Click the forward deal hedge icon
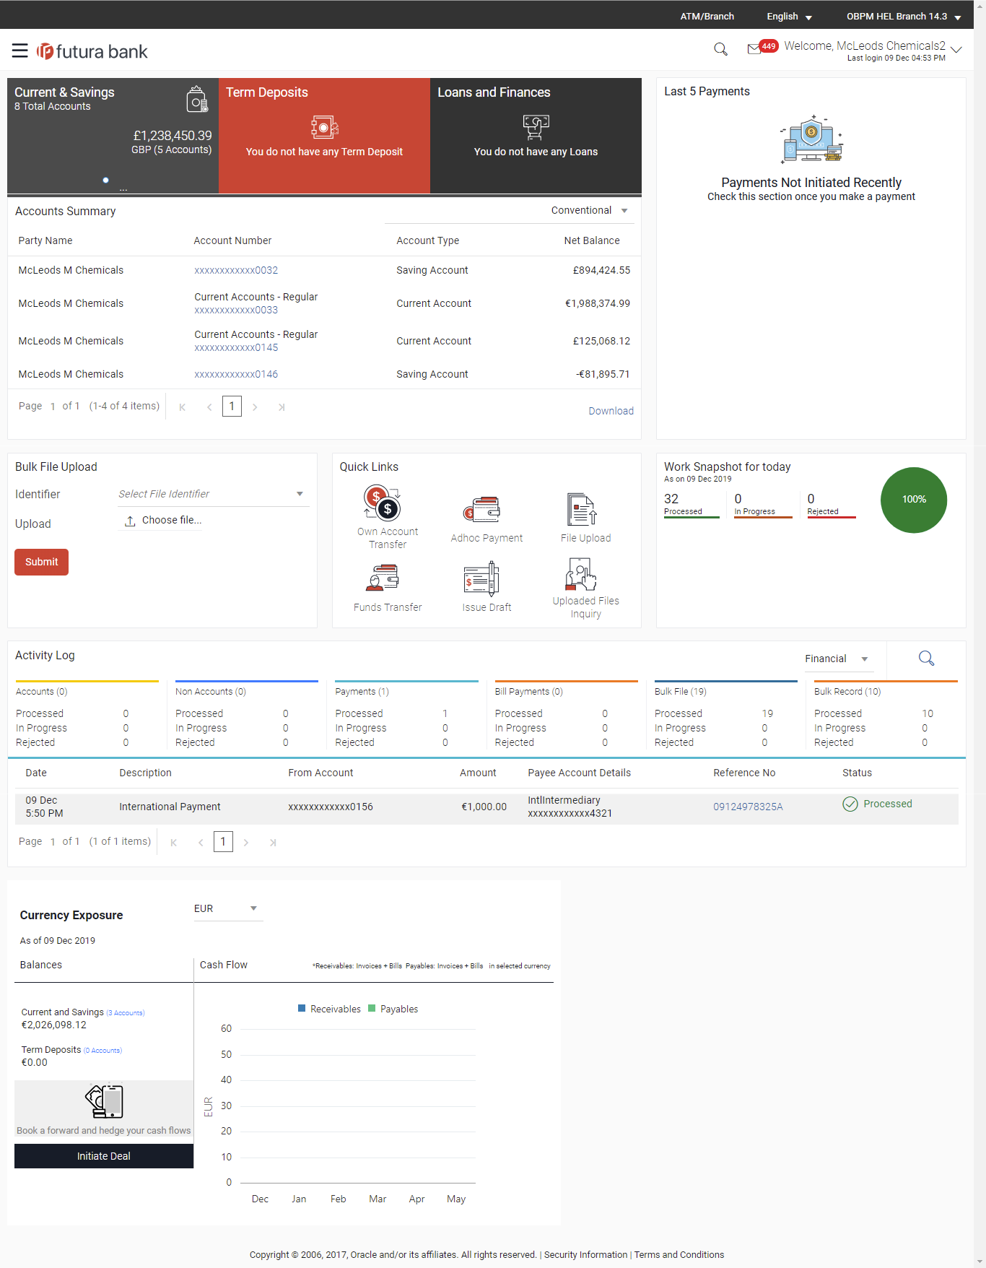This screenshot has width=986, height=1268. tap(105, 1102)
